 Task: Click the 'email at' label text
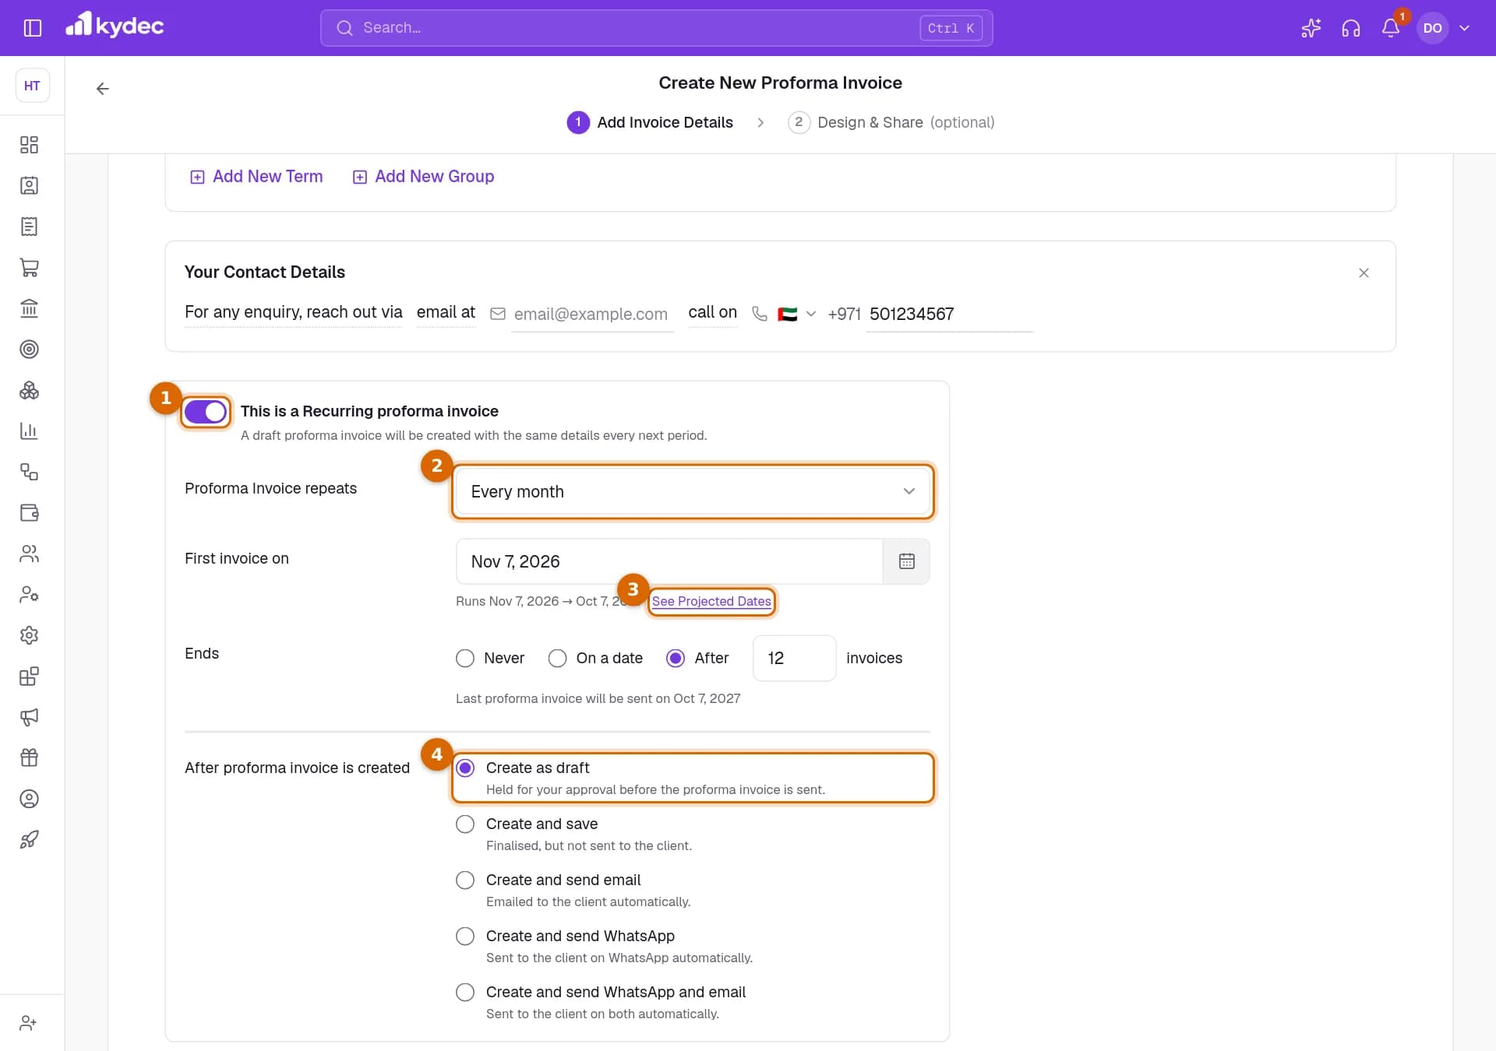point(446,312)
